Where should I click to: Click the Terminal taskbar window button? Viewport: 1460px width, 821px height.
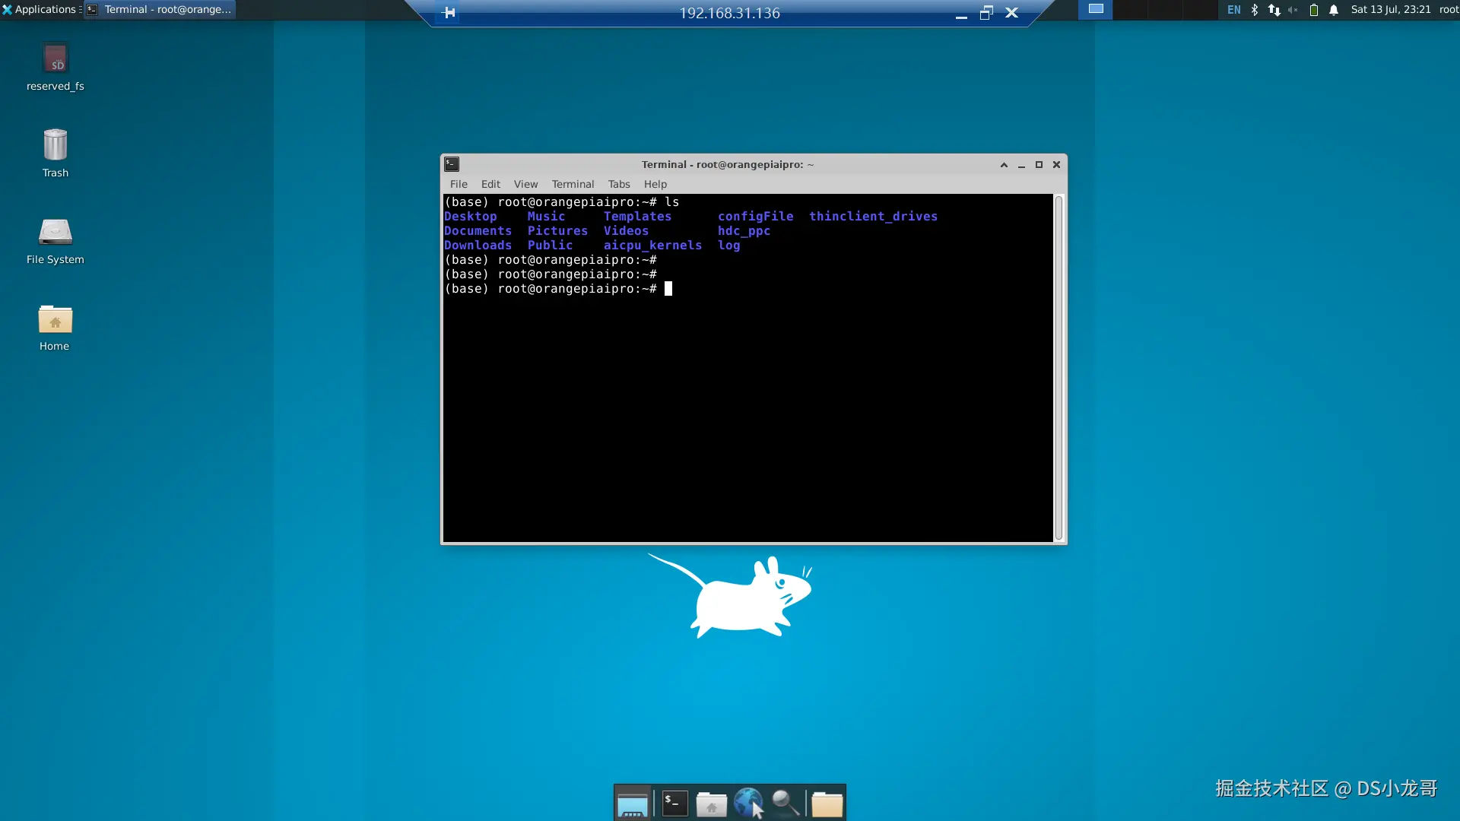pyautogui.click(x=160, y=10)
